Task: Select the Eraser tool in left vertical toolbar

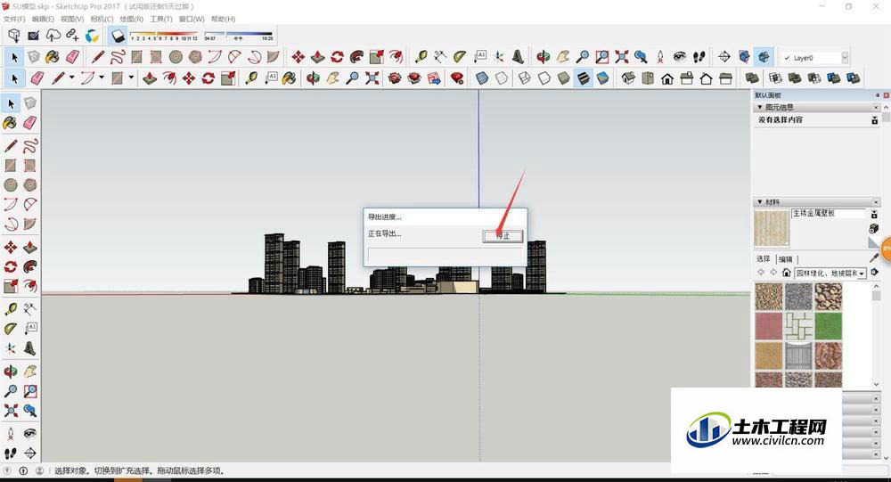Action: click(x=30, y=122)
